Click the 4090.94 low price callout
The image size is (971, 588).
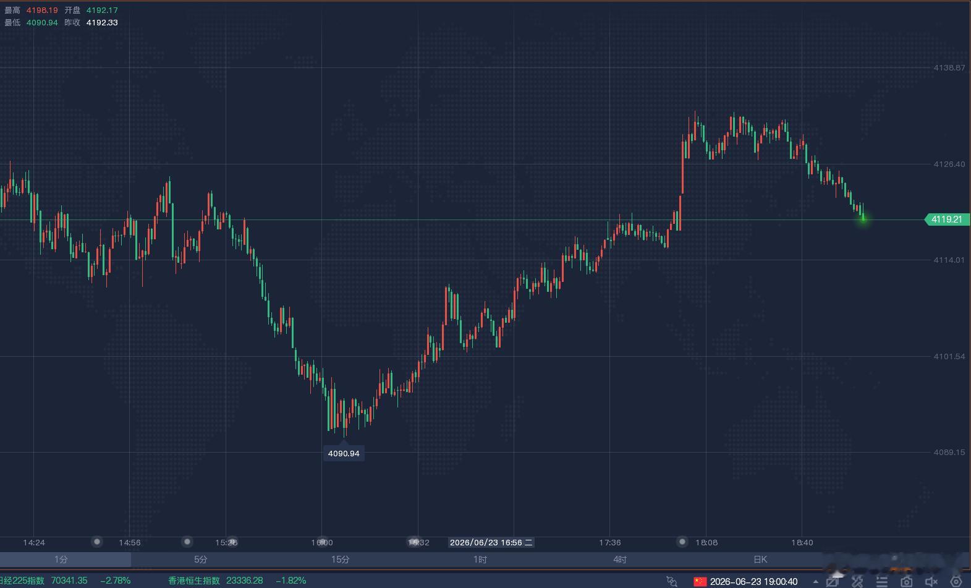(x=344, y=453)
